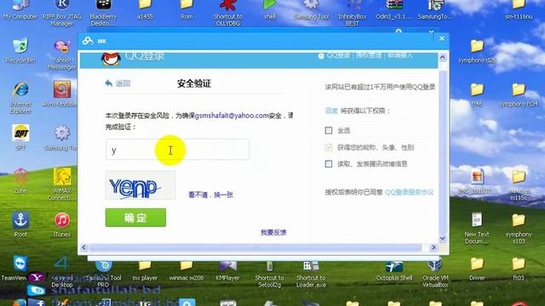Launch Oracle VM VirtualBox shortcut
The height and width of the screenshot is (306, 545).
(435, 273)
